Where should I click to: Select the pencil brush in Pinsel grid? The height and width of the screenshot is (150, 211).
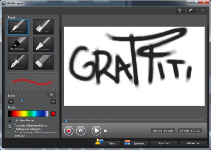point(18,27)
